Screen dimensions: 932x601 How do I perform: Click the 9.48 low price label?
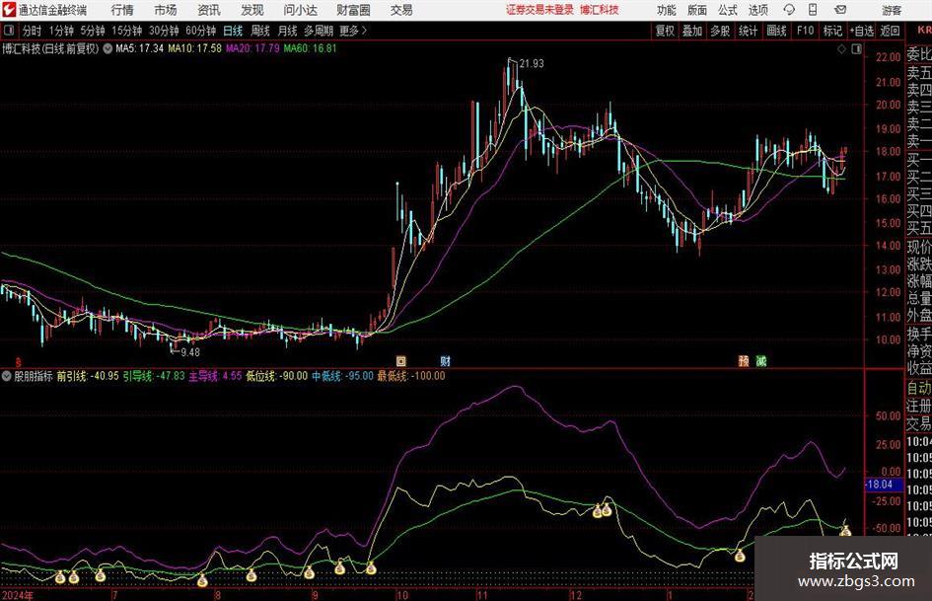point(190,352)
